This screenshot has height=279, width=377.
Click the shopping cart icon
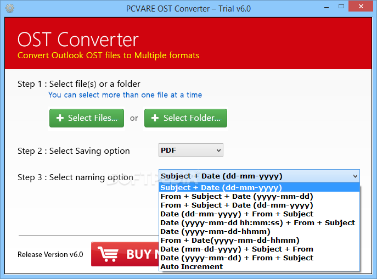tap(108, 254)
